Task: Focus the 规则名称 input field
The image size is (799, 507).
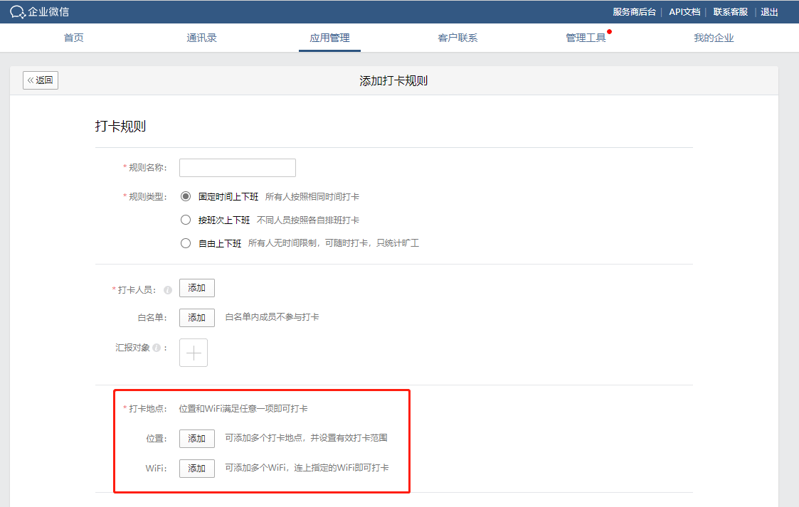Action: [x=238, y=168]
